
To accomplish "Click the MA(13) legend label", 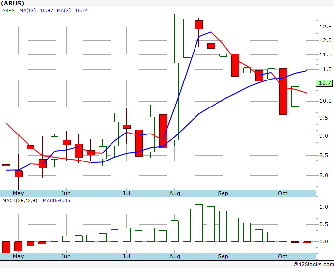I will [x=28, y=11].
